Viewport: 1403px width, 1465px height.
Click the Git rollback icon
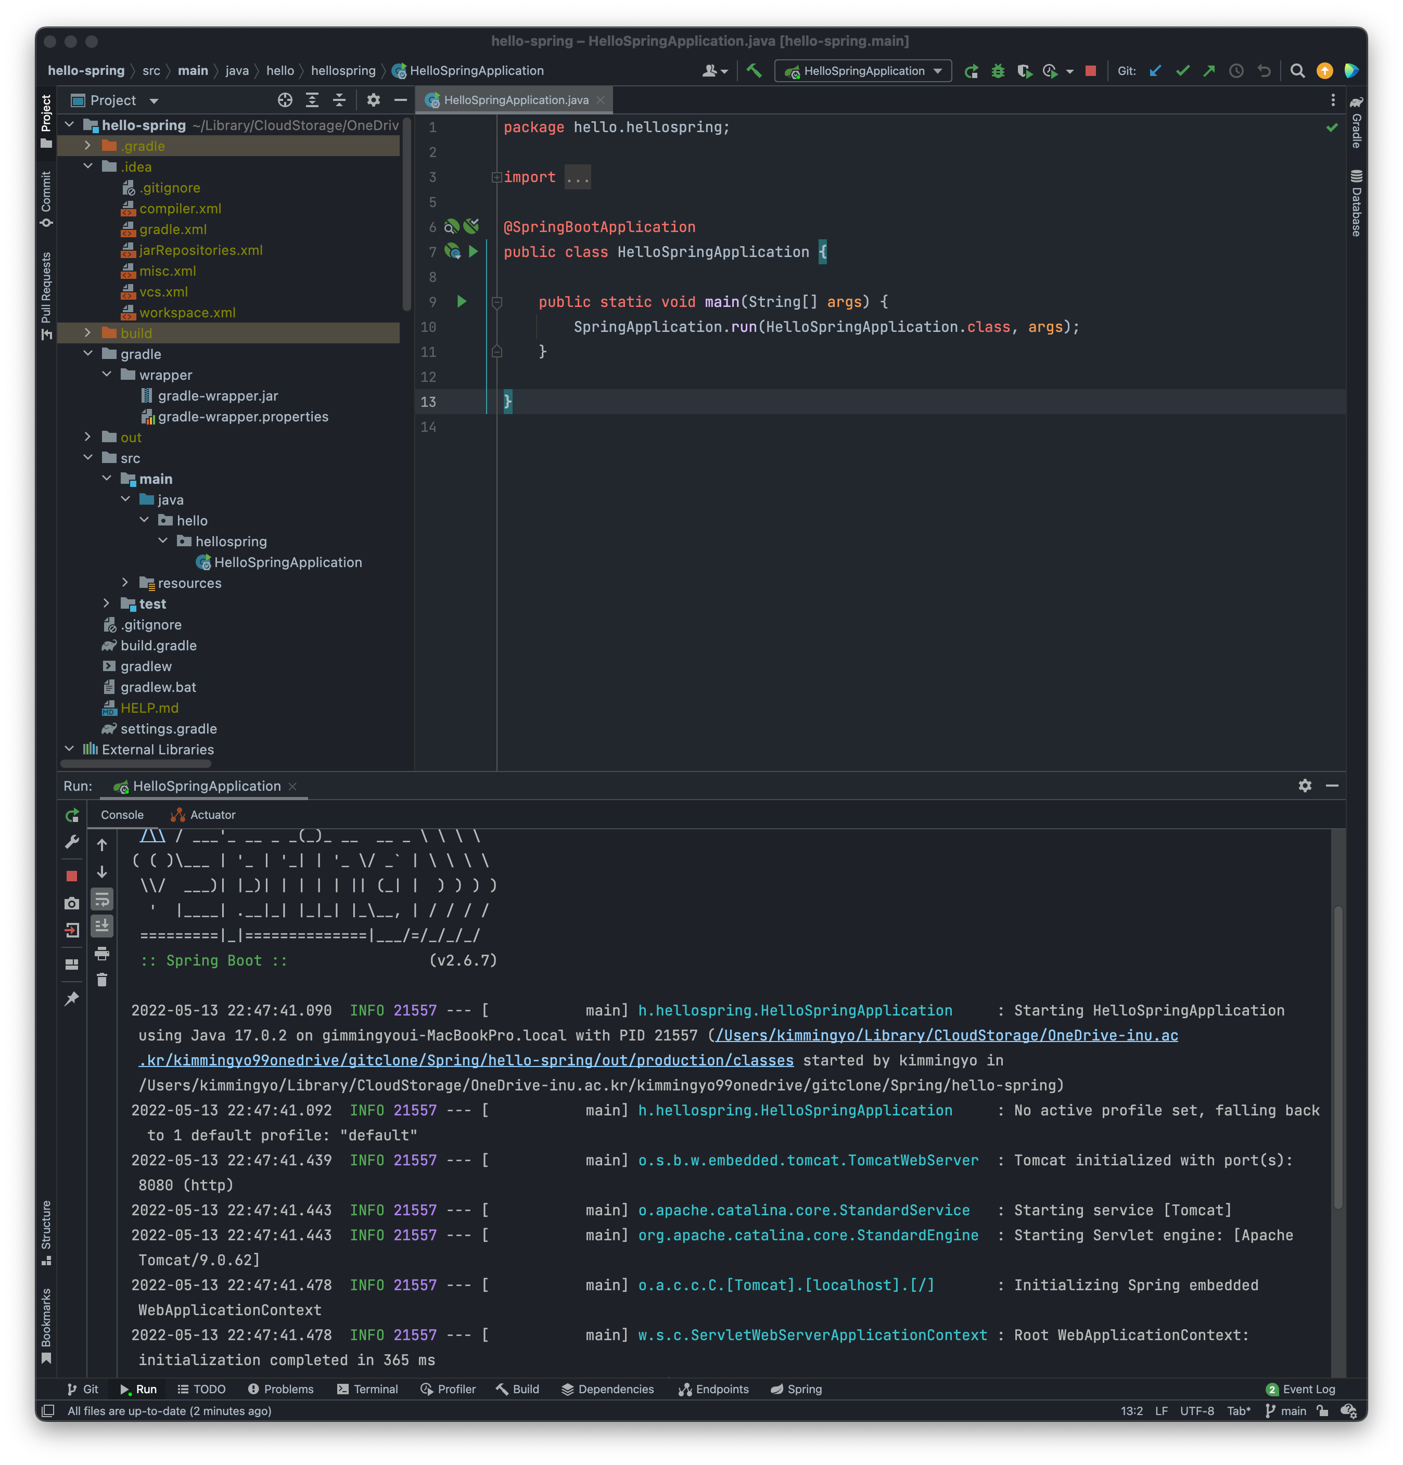pyautogui.click(x=1264, y=71)
